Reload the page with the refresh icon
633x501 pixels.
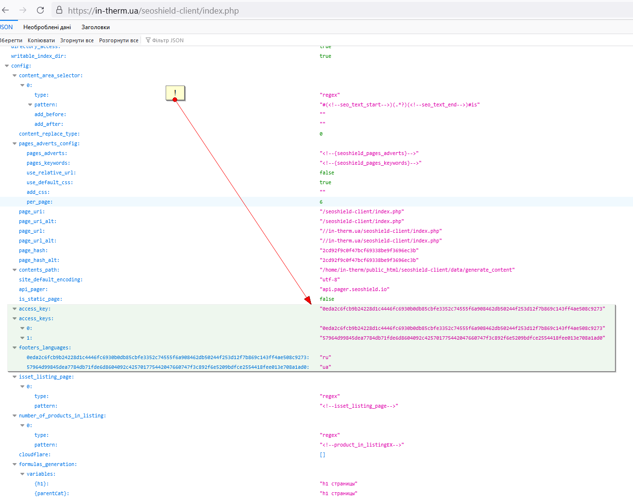[x=40, y=10]
